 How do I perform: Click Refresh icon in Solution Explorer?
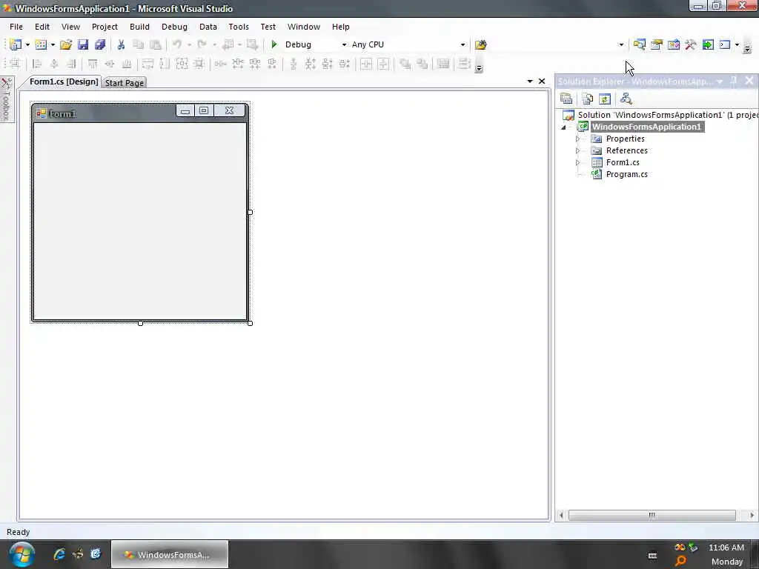pyautogui.click(x=605, y=99)
